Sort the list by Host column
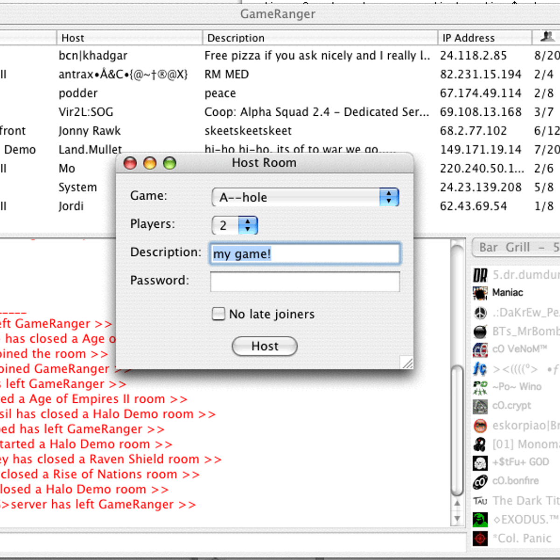 tap(129, 38)
